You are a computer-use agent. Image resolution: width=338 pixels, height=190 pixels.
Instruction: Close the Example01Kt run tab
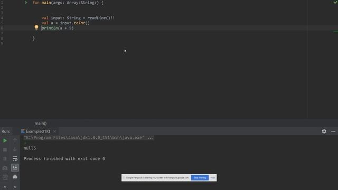click(x=54, y=131)
